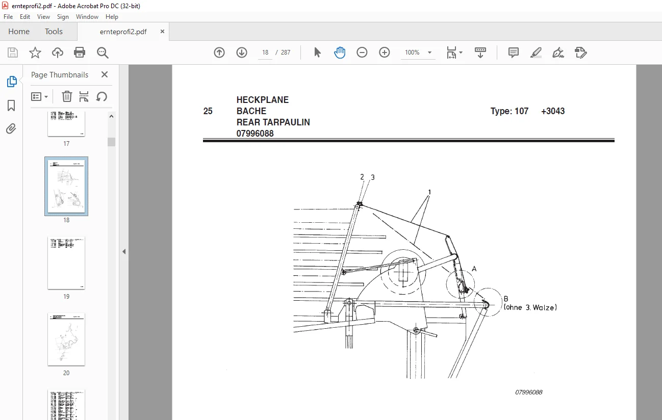Click the Zoom in plus icon
Viewport: 662px width, 420px height.
385,52
